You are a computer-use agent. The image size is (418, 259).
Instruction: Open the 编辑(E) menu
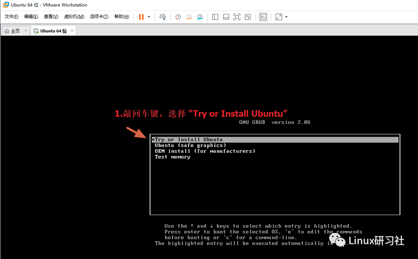[x=31, y=17]
